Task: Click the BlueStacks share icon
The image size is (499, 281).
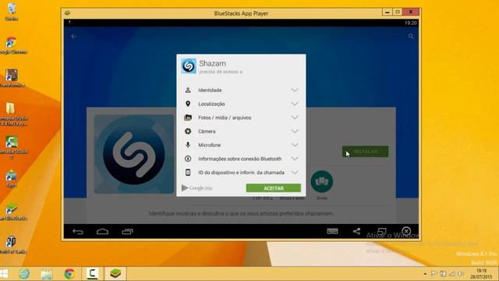Action: click(x=356, y=231)
